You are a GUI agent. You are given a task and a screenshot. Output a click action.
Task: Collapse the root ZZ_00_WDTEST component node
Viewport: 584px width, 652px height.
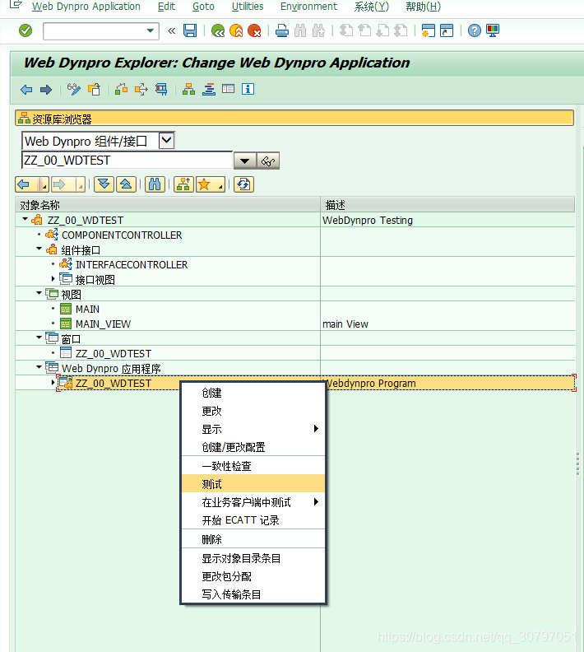tap(25, 219)
